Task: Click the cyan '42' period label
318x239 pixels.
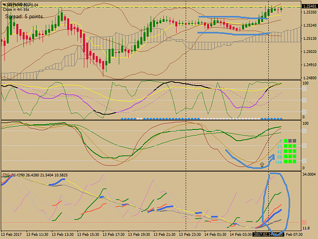Action: 279,152
